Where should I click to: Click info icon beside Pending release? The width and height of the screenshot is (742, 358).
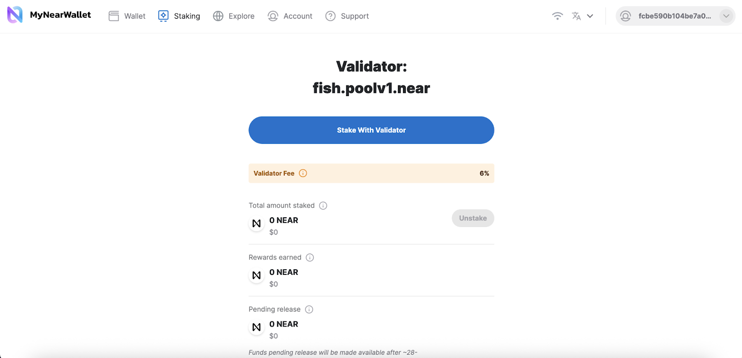pos(309,310)
